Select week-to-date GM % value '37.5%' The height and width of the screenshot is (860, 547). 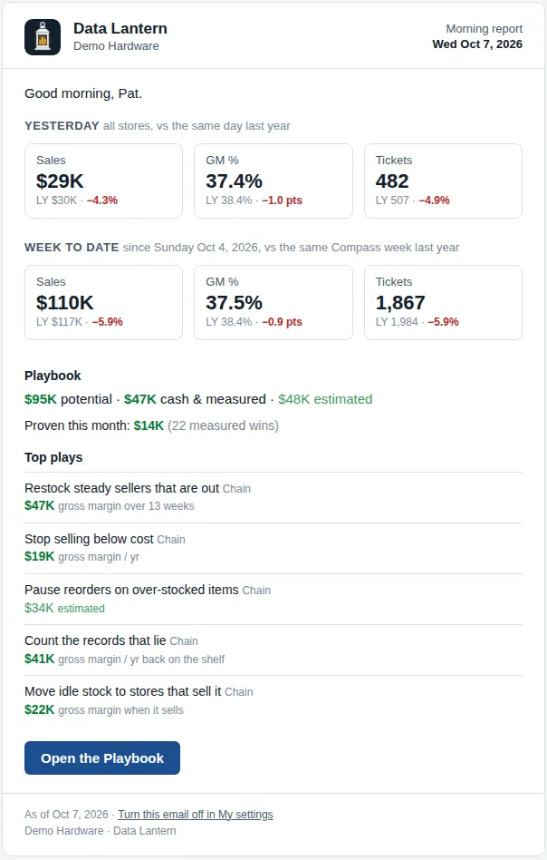click(x=234, y=303)
